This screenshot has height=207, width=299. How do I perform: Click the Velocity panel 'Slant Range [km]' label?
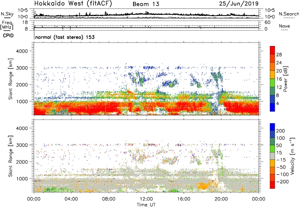point(10,156)
